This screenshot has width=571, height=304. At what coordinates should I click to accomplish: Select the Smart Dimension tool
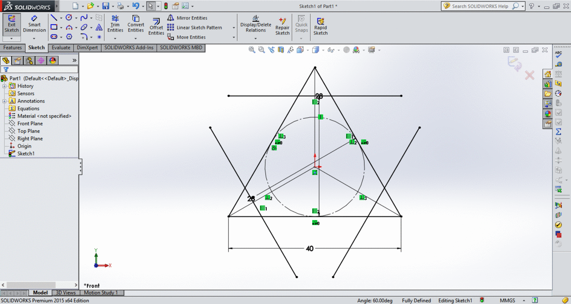tap(34, 24)
